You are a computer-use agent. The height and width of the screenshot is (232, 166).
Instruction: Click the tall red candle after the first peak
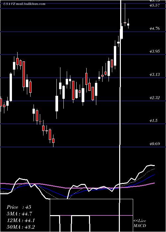24,74
